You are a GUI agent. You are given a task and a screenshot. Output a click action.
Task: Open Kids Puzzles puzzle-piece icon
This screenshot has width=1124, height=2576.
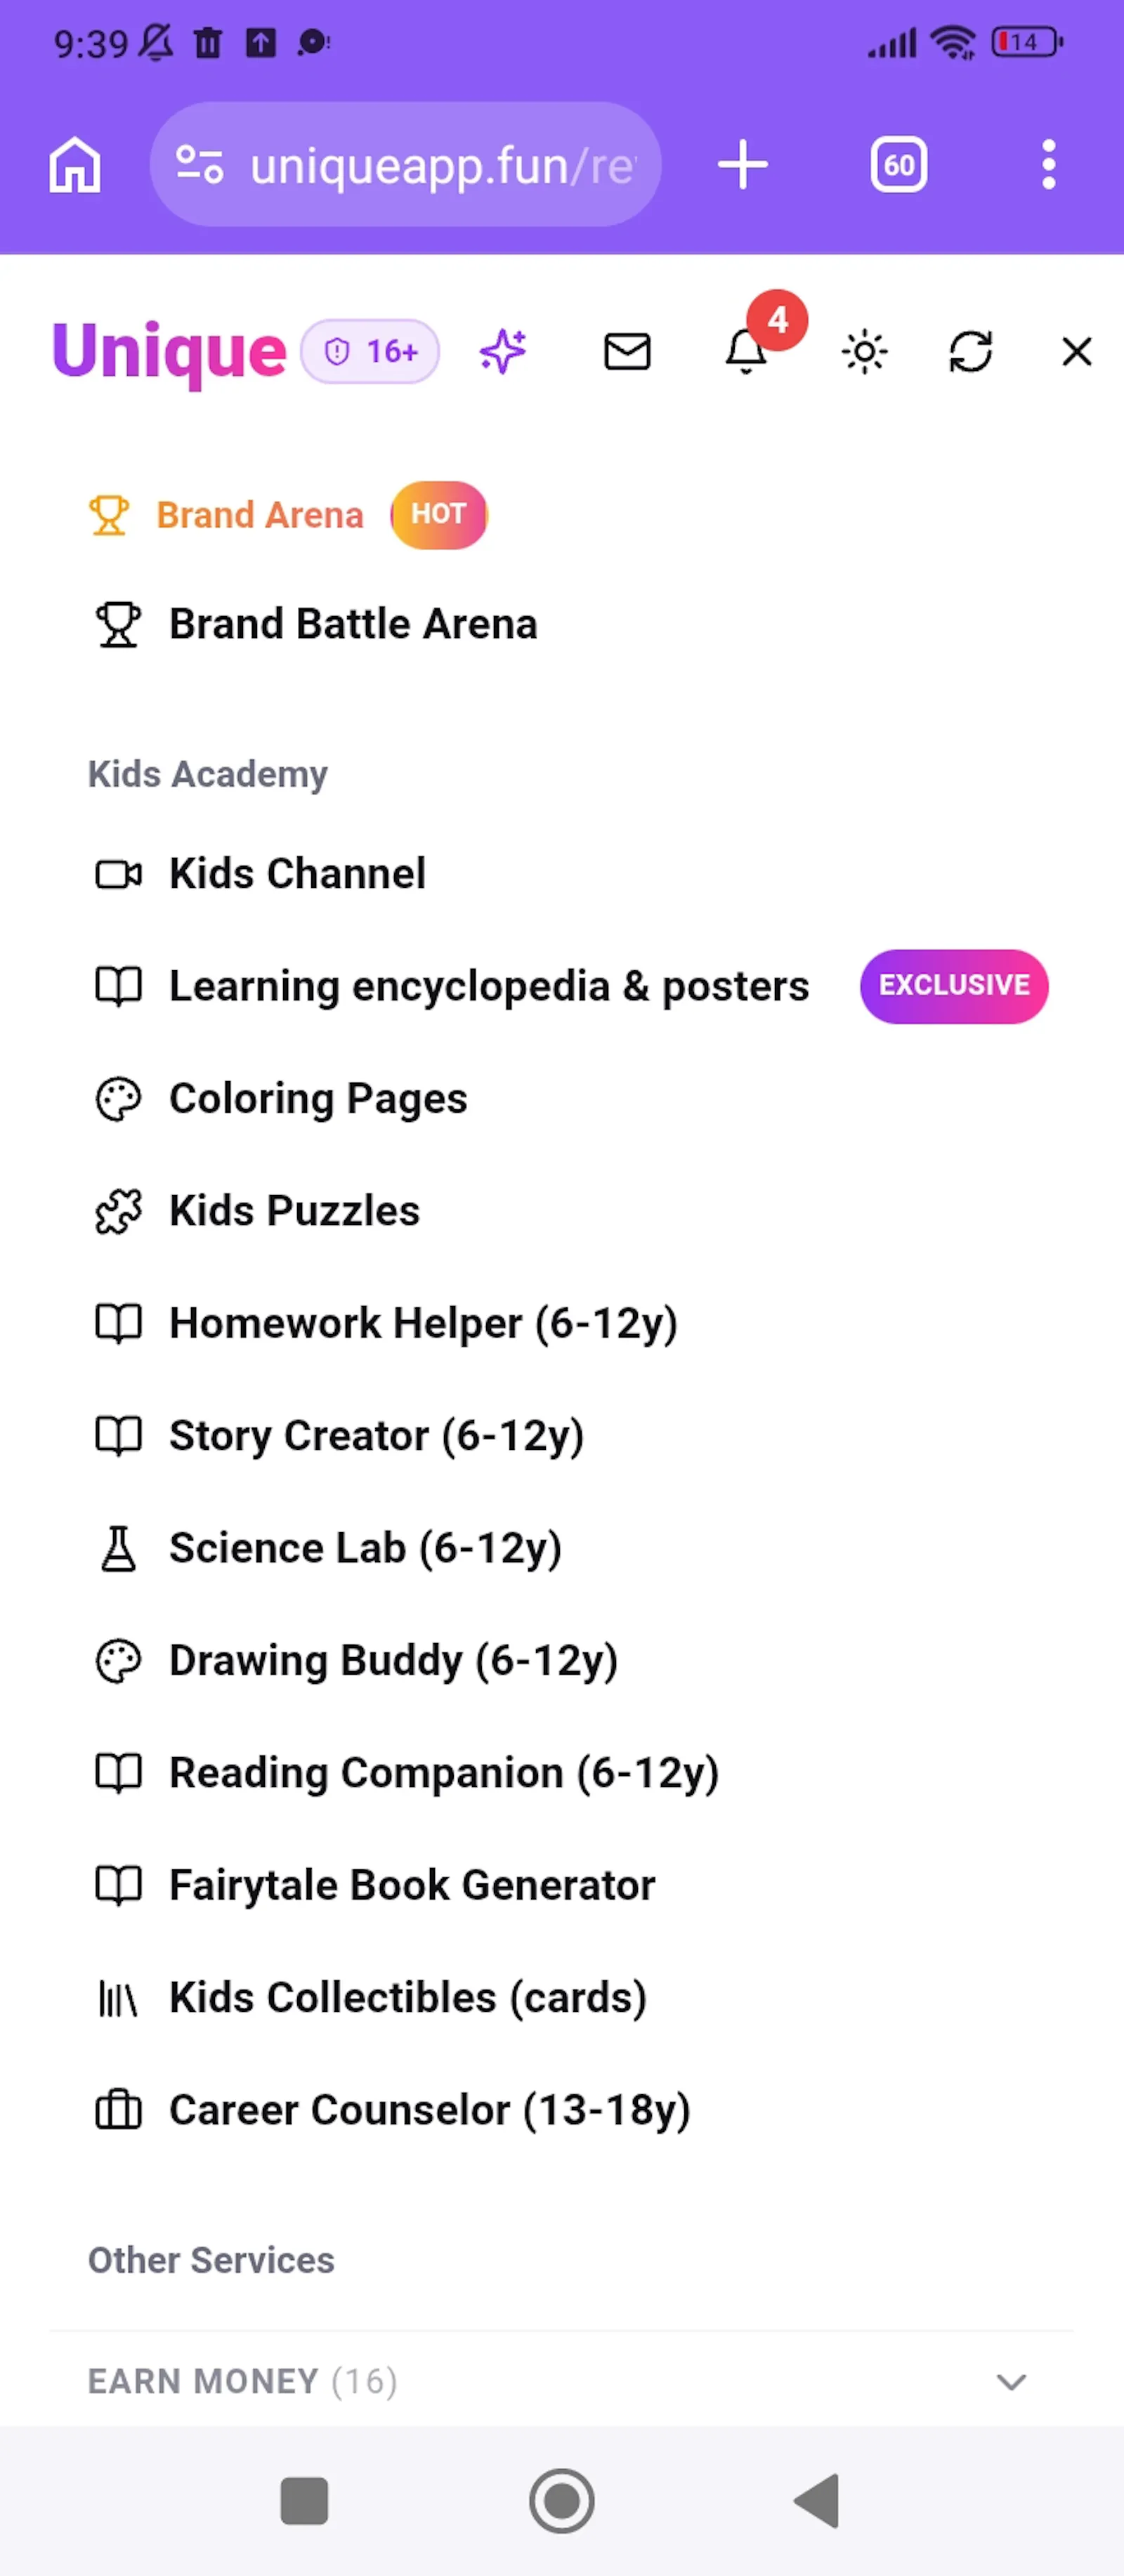pos(118,1211)
